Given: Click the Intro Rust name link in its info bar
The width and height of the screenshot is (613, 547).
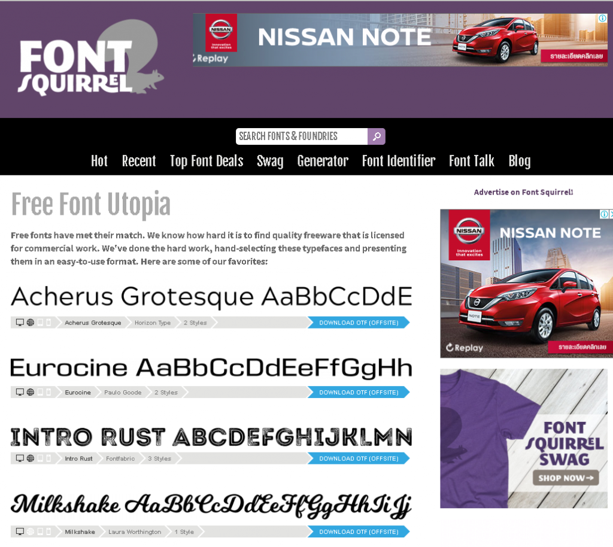Looking at the screenshot, I should click(x=78, y=458).
